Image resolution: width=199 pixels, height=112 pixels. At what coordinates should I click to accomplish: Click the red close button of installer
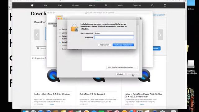(x=58, y=19)
